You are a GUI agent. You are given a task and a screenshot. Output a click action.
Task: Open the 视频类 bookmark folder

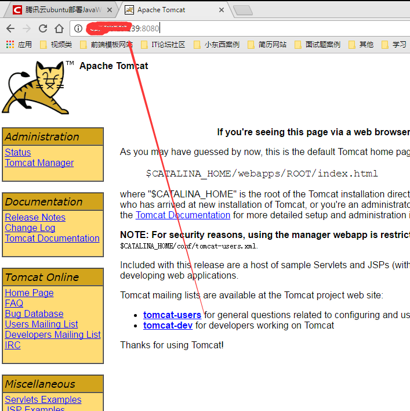coord(56,45)
